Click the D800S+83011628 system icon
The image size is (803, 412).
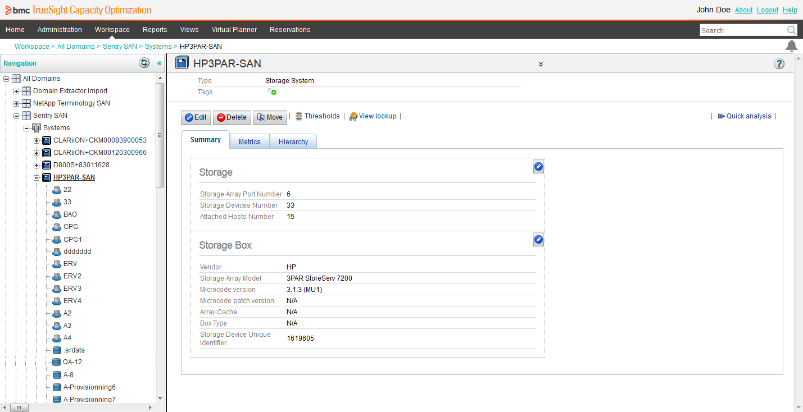point(47,165)
